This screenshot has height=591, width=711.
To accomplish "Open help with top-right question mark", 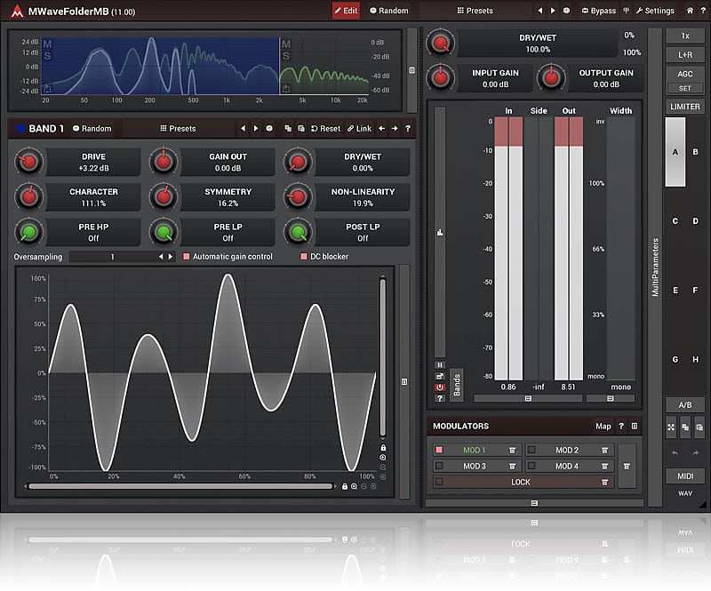I will pyautogui.click(x=702, y=11).
